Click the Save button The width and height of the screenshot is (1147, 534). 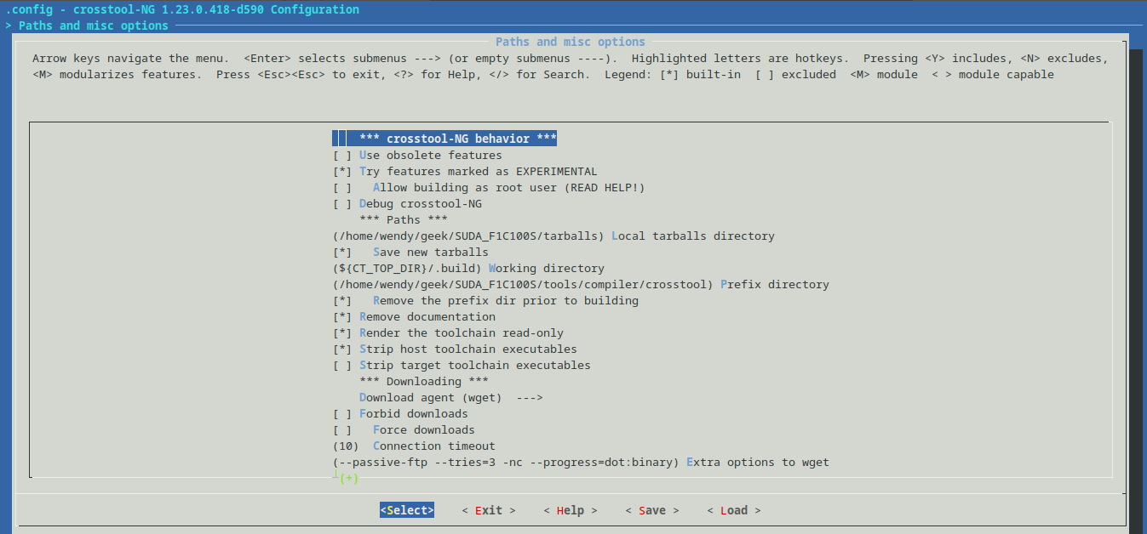[652, 510]
